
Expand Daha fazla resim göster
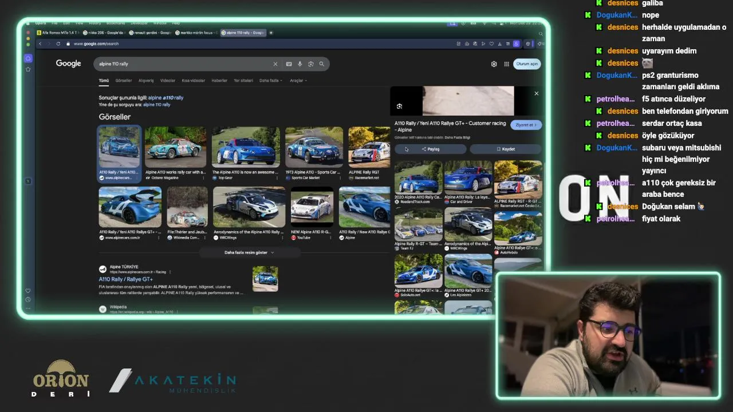coord(249,252)
